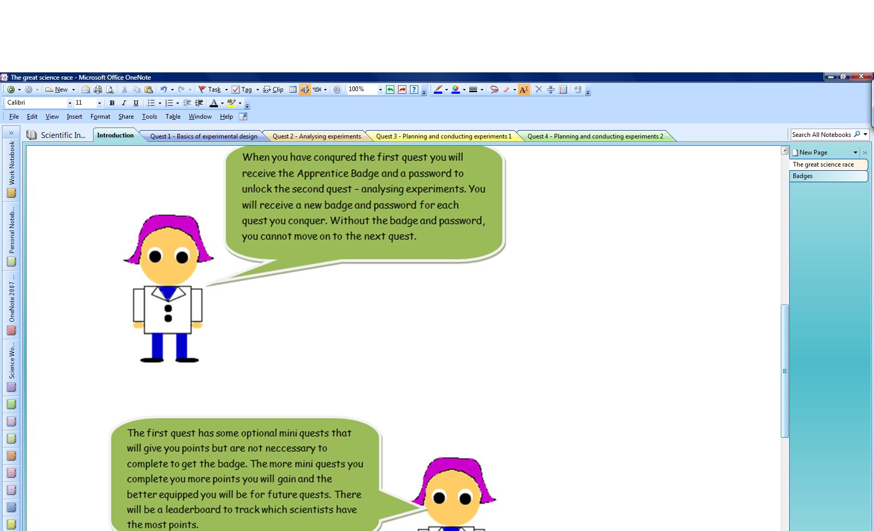This screenshot has width=874, height=531.
Task: Click the Insert Extra Writing Space icon
Action: coord(550,90)
